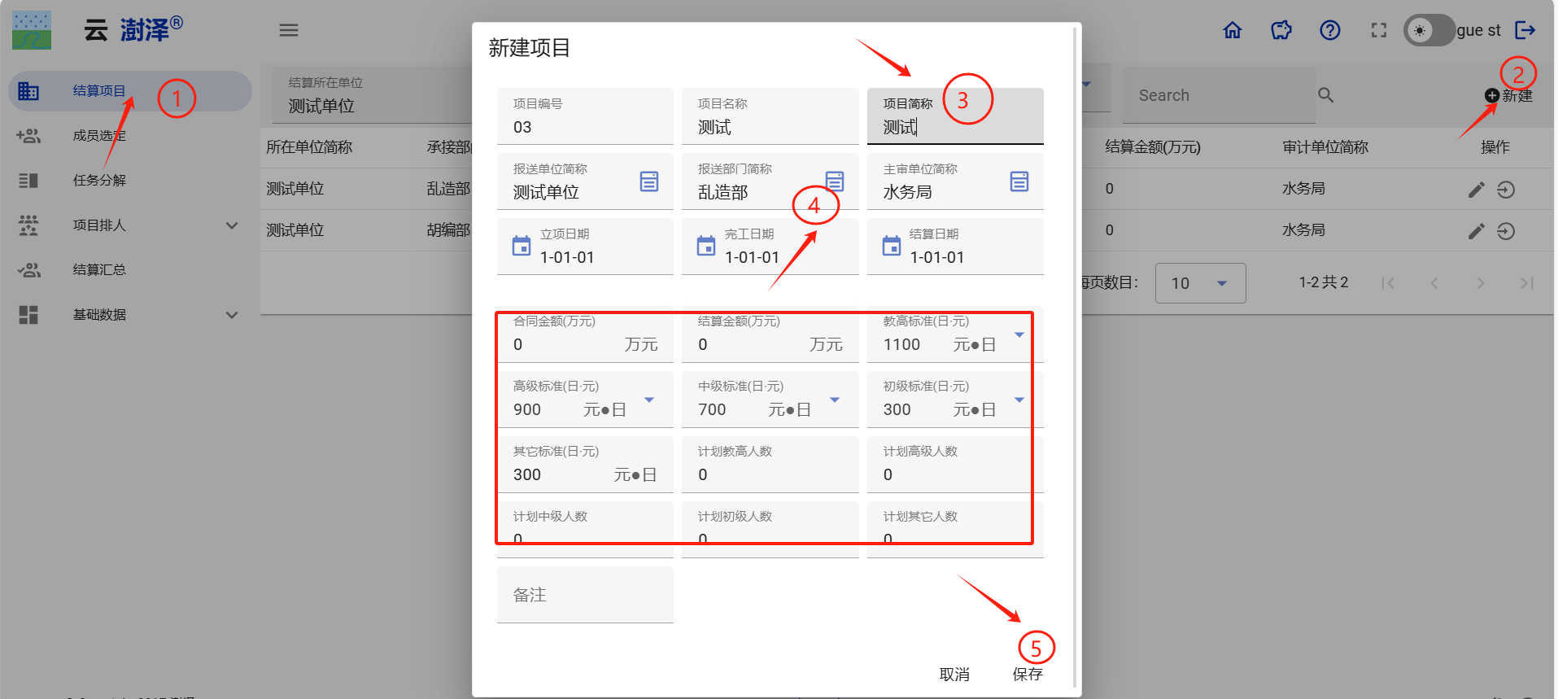Image resolution: width=1558 pixels, height=699 pixels.
Task: Click the hamburger menu icon
Action: coord(289,30)
